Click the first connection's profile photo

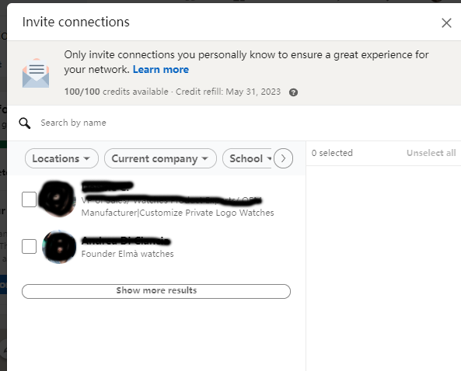[58, 199]
